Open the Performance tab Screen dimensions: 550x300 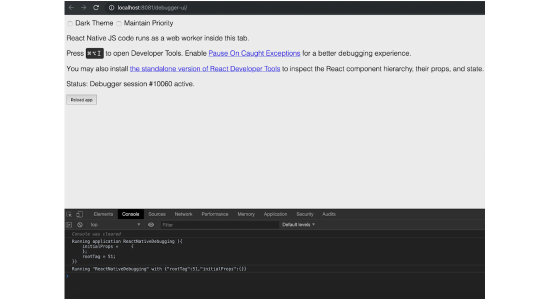[x=214, y=214]
